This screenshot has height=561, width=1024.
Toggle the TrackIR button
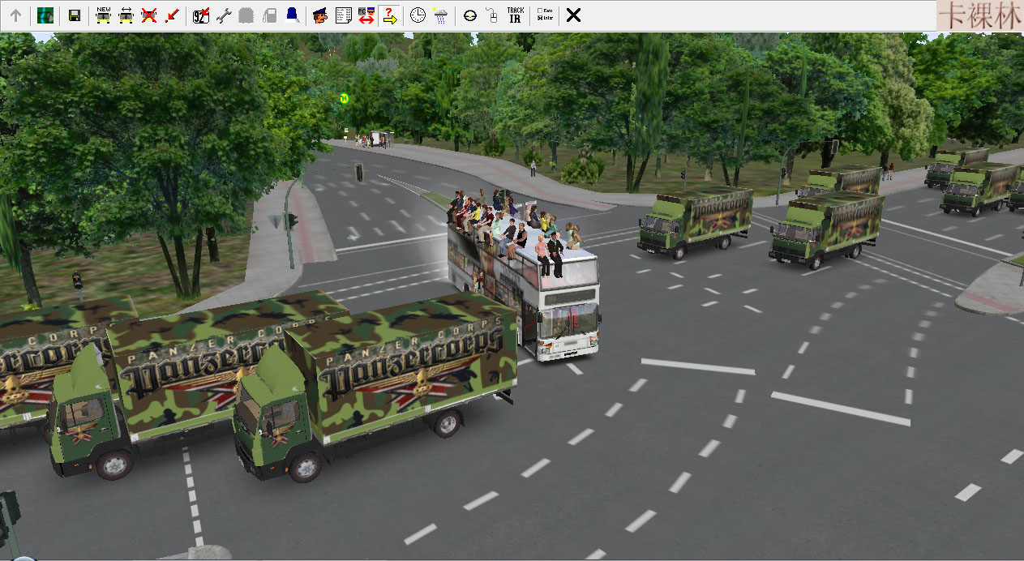515,15
